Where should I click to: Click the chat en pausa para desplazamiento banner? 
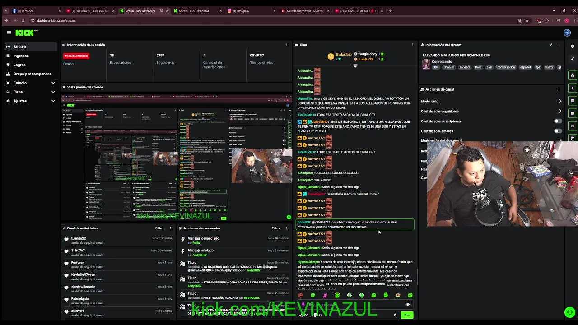click(x=355, y=284)
